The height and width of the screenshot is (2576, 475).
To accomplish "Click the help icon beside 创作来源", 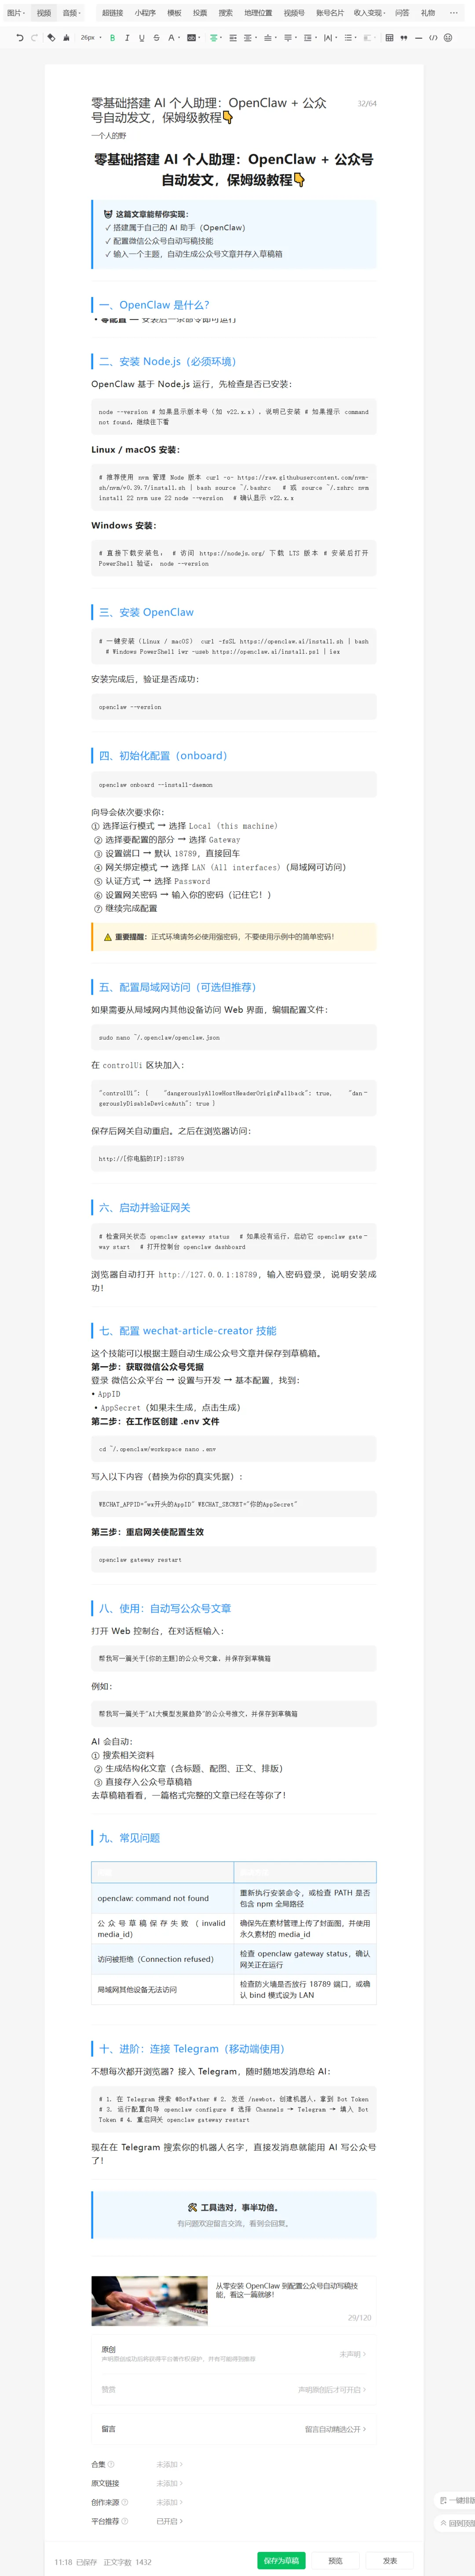I will point(125,2502).
